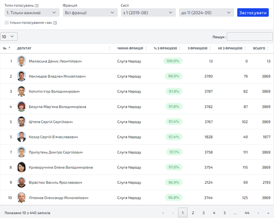Click the value 2193 in Вірастюк's row

[267, 182]
